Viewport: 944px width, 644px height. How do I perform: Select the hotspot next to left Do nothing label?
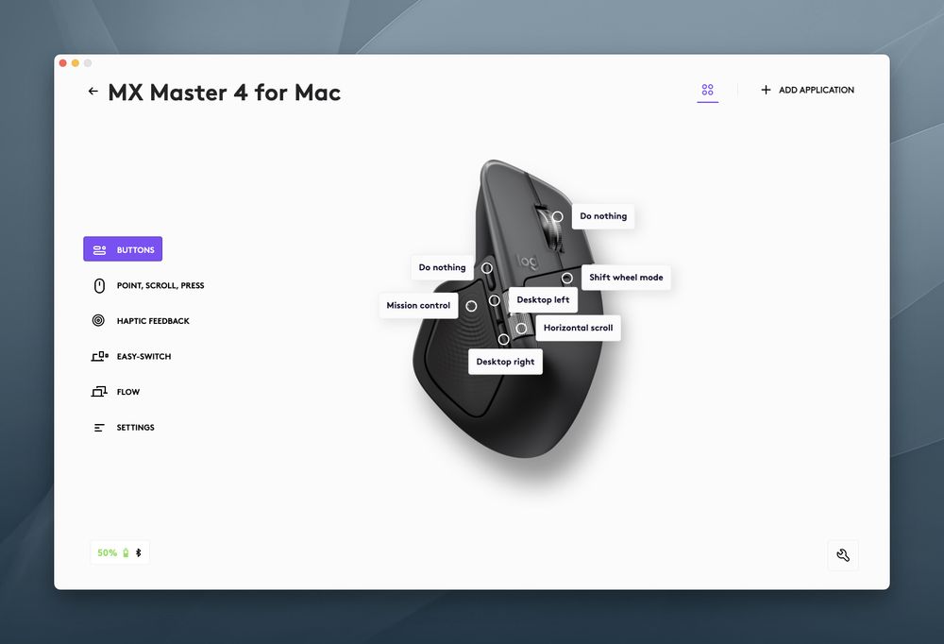(486, 267)
